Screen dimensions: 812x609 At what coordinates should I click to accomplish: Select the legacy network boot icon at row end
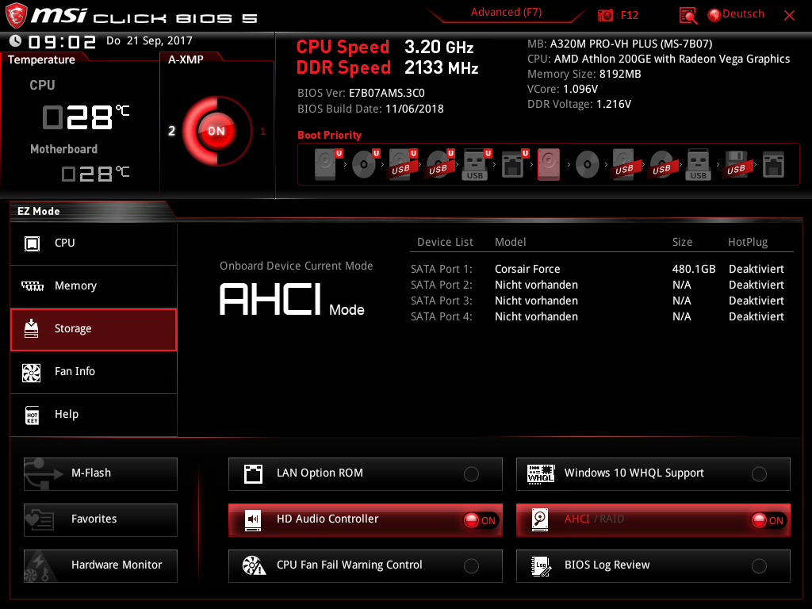coord(773,165)
